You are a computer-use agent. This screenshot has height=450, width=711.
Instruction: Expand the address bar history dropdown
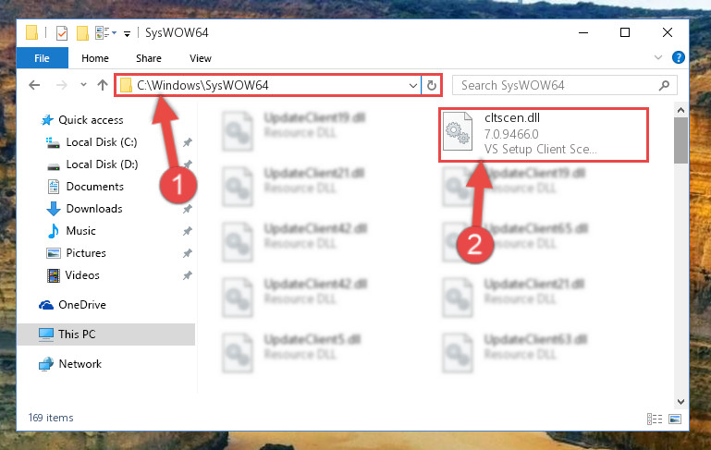412,85
